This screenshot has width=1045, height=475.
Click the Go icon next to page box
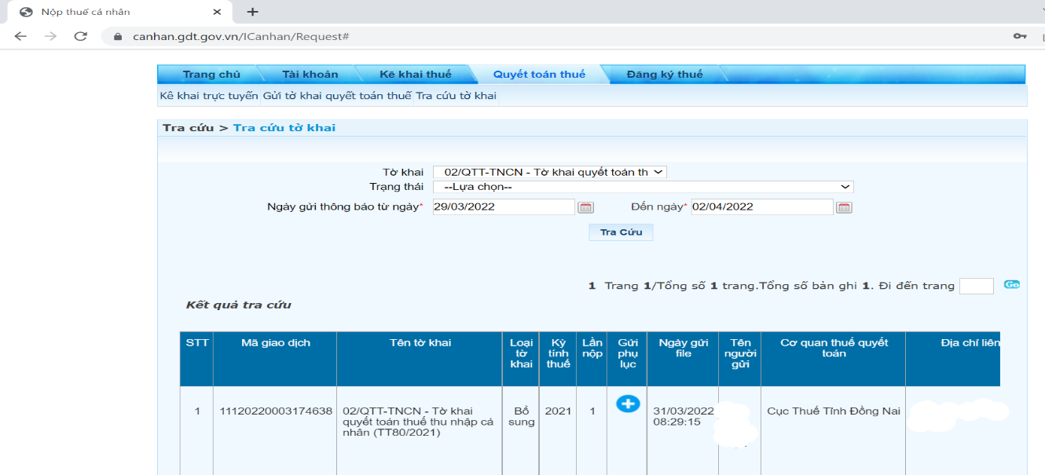coord(1012,285)
